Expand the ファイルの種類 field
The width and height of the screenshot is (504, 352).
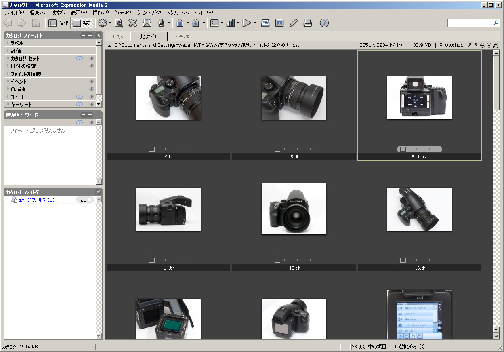click(x=8, y=74)
